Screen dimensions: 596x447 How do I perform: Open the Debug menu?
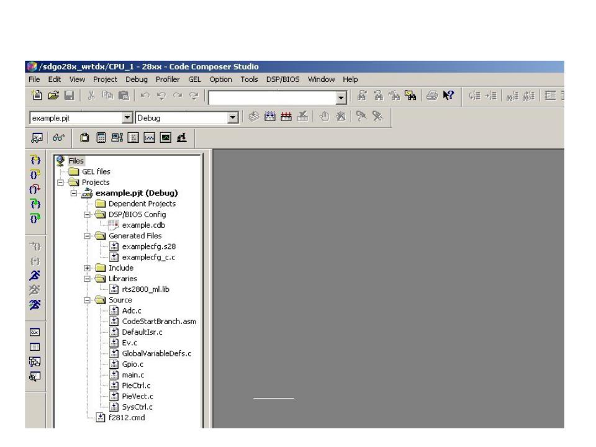coord(137,79)
